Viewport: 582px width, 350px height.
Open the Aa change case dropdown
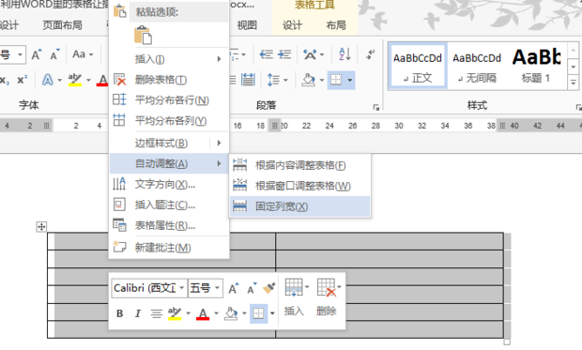click(x=83, y=54)
